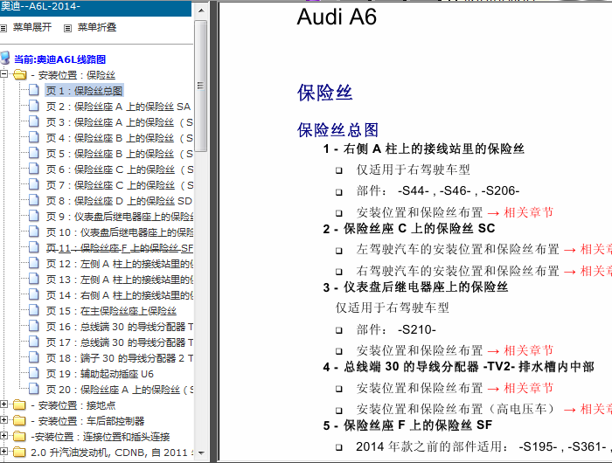Click page icon of 页 17 entry
This screenshot has width=612, height=463.
point(34,342)
